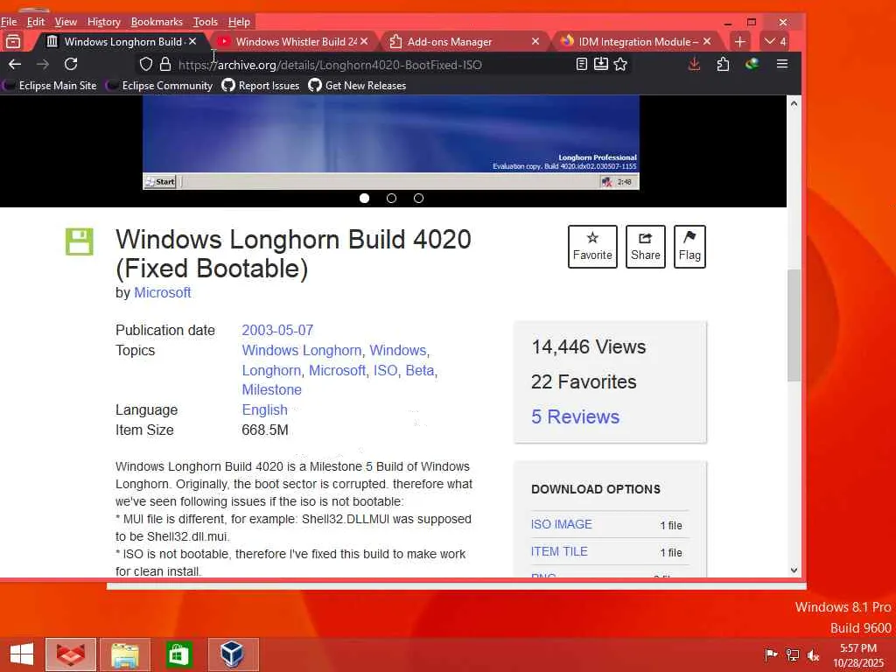Open the extensions puzzle-piece icon
896x672 pixels.
723,64
